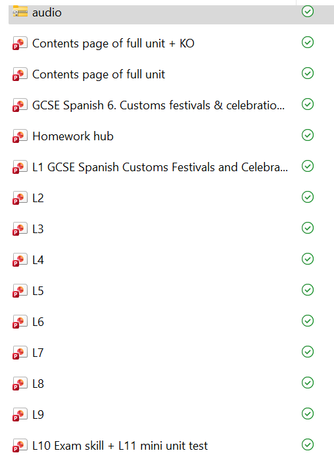Click sync checkmark for L10 Exam skill
Image resolution: width=334 pixels, height=455 pixels.
pyautogui.click(x=308, y=444)
